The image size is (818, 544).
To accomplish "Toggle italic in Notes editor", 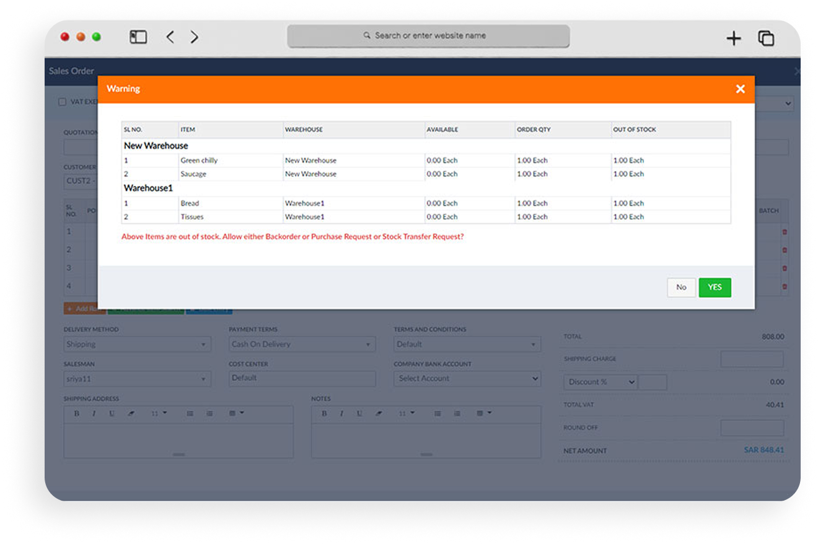I will tap(341, 413).
